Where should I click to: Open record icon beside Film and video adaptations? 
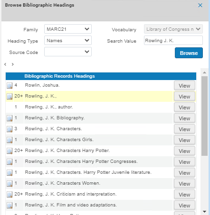pos(10,206)
